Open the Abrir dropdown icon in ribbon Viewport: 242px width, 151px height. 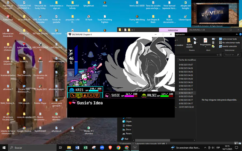pos(214,39)
